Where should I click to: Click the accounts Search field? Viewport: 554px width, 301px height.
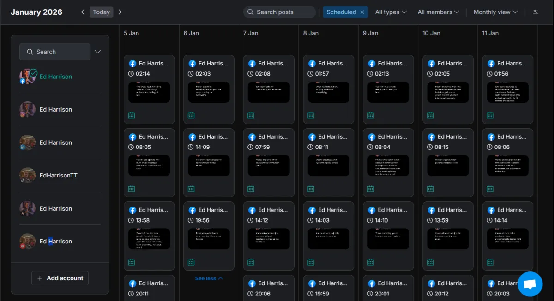(55, 52)
